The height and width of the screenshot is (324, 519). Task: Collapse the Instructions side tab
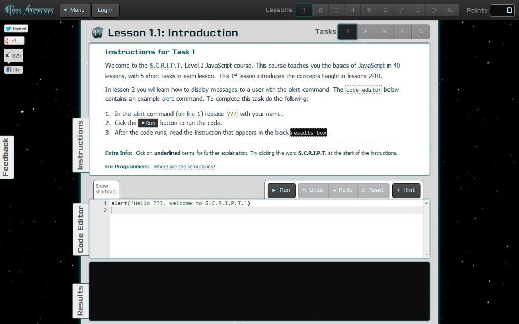(80, 145)
